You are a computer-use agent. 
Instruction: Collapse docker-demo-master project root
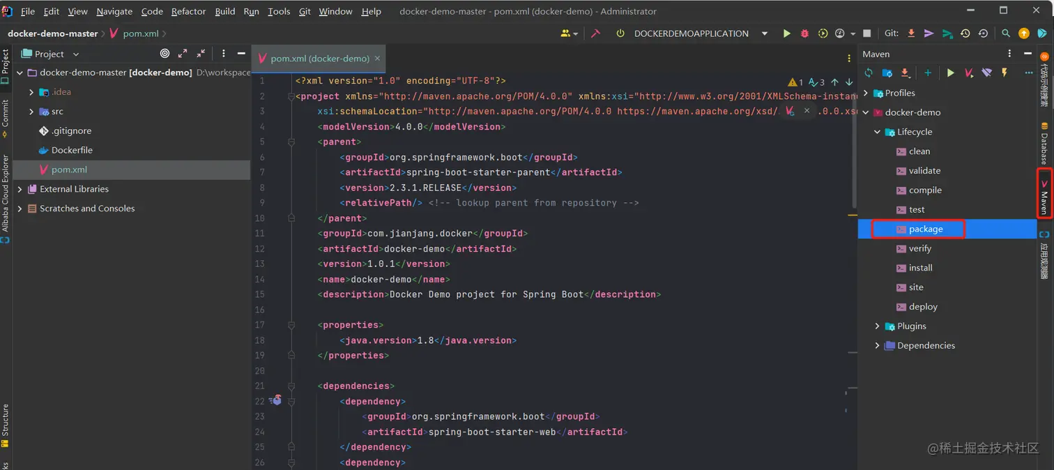click(x=20, y=73)
